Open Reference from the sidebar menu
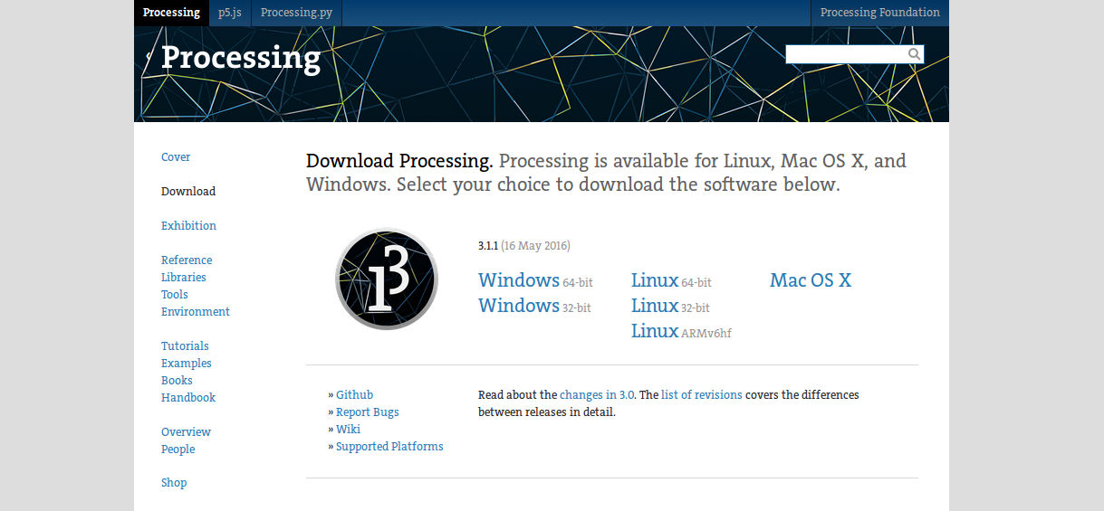This screenshot has width=1104, height=511. pyautogui.click(x=187, y=260)
